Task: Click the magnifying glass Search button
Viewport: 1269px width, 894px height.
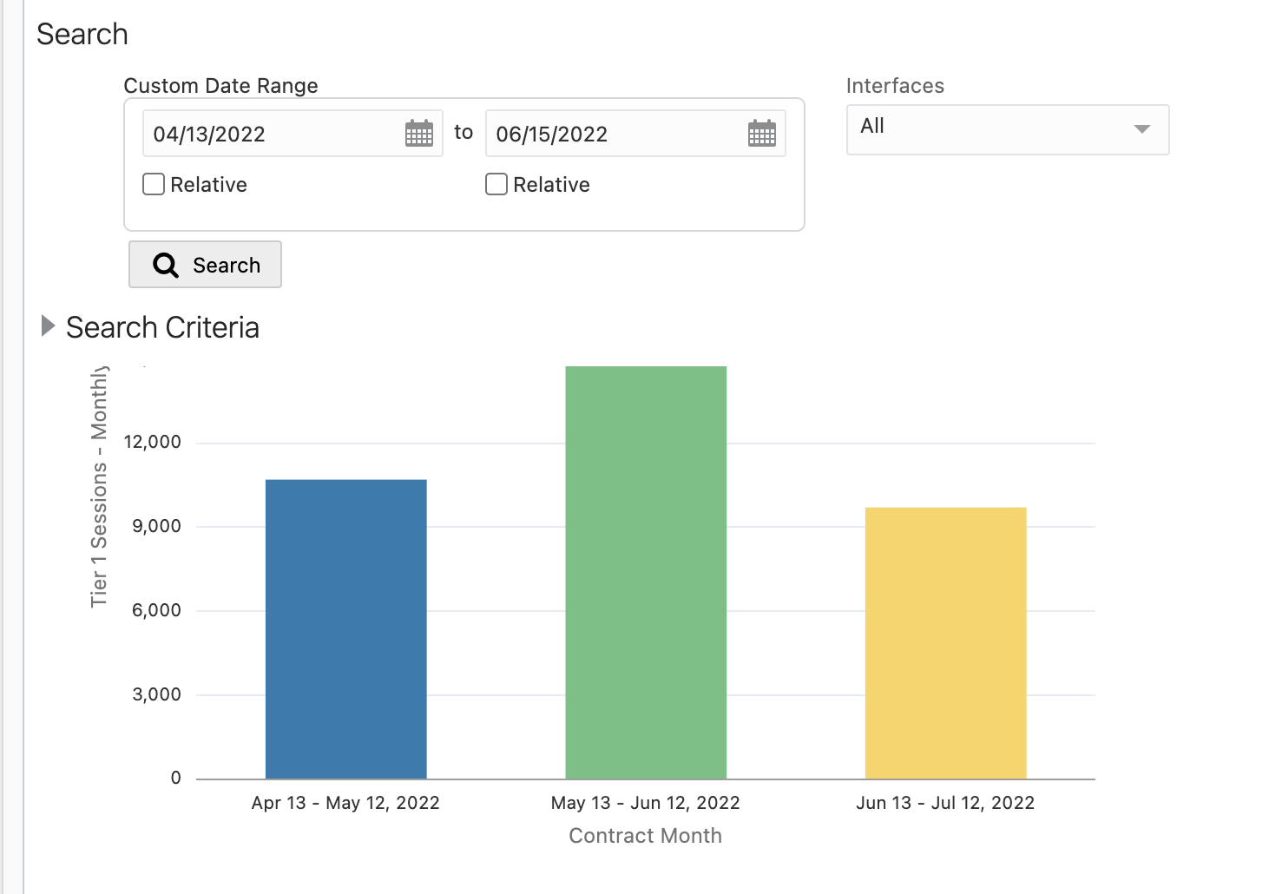Action: pos(206,265)
